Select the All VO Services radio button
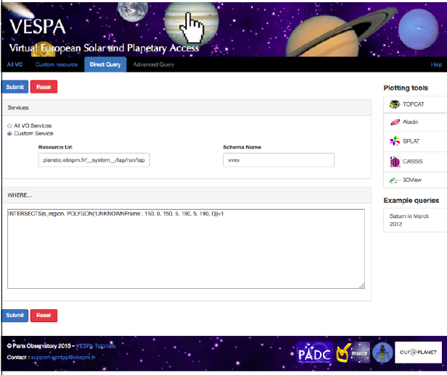Viewport: 447px width, 375px height. 9,126
